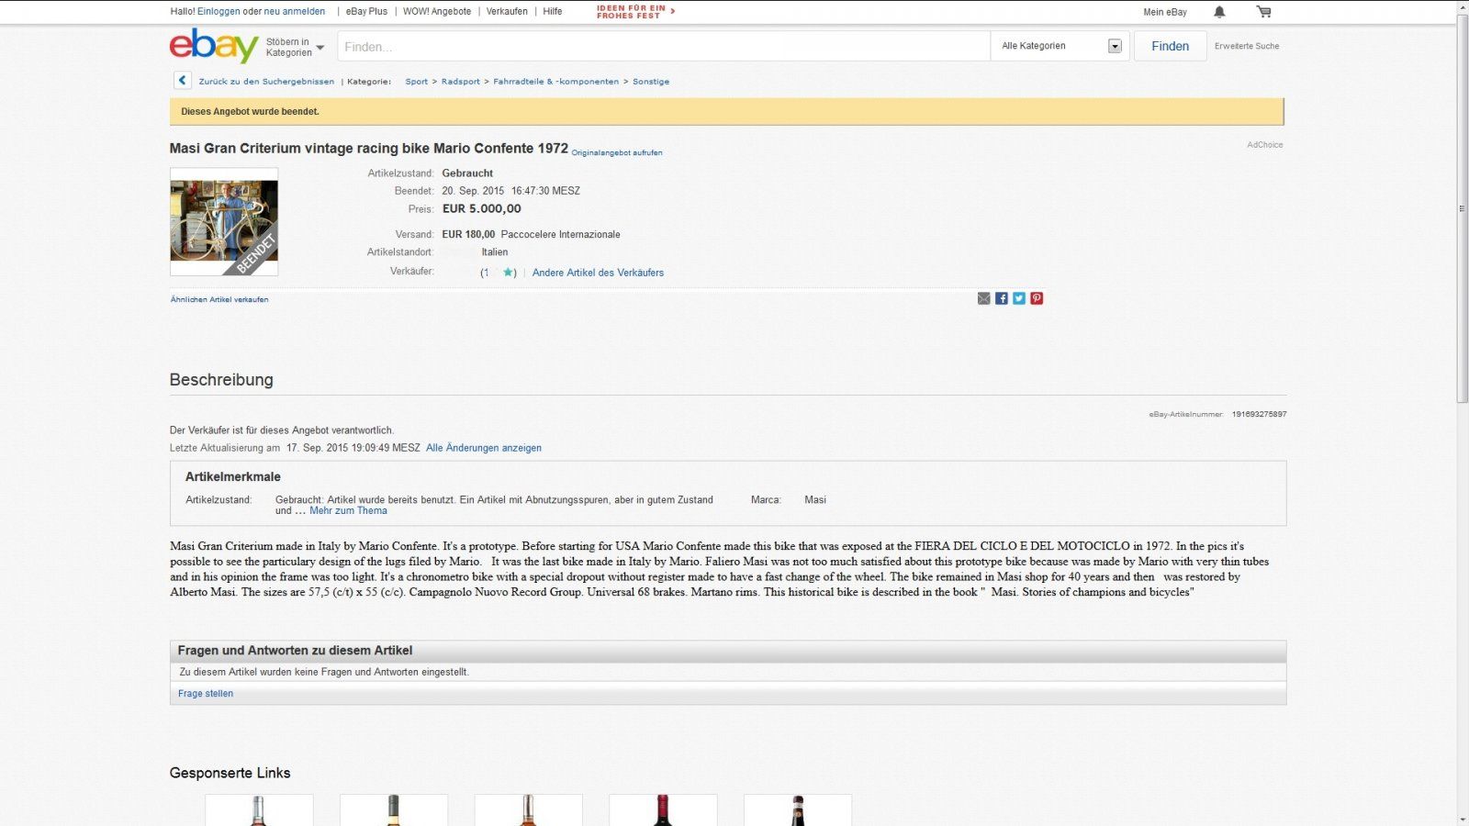The image size is (1469, 826).
Task: Click the eBay logo
Action: [213, 46]
